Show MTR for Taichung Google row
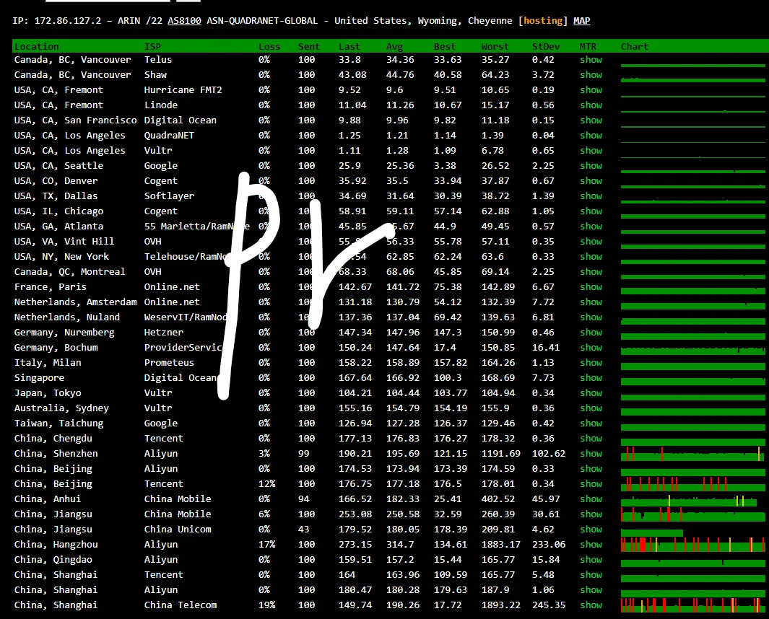Screen dimensions: 769x619 591,423
